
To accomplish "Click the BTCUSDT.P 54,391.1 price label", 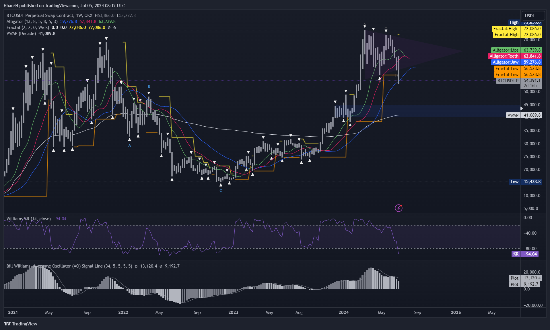I will (x=519, y=81).
